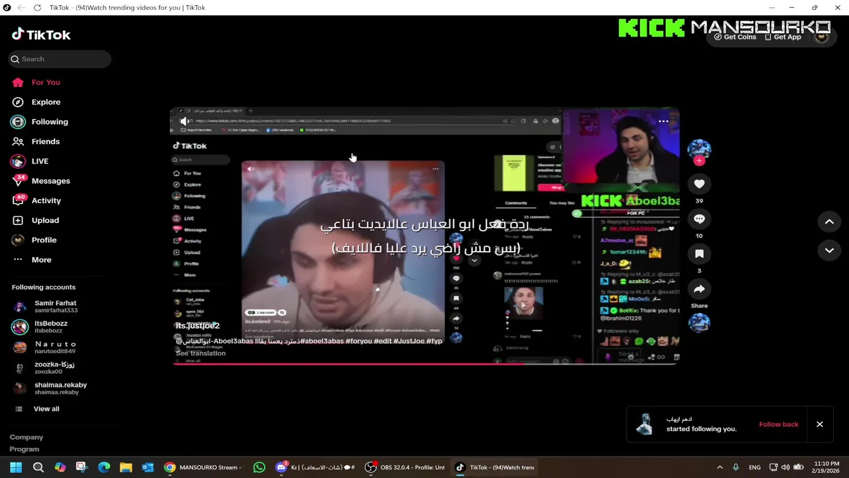Open Outlook from the taskbar
Viewport: 849px width, 478px height.
tap(148, 467)
